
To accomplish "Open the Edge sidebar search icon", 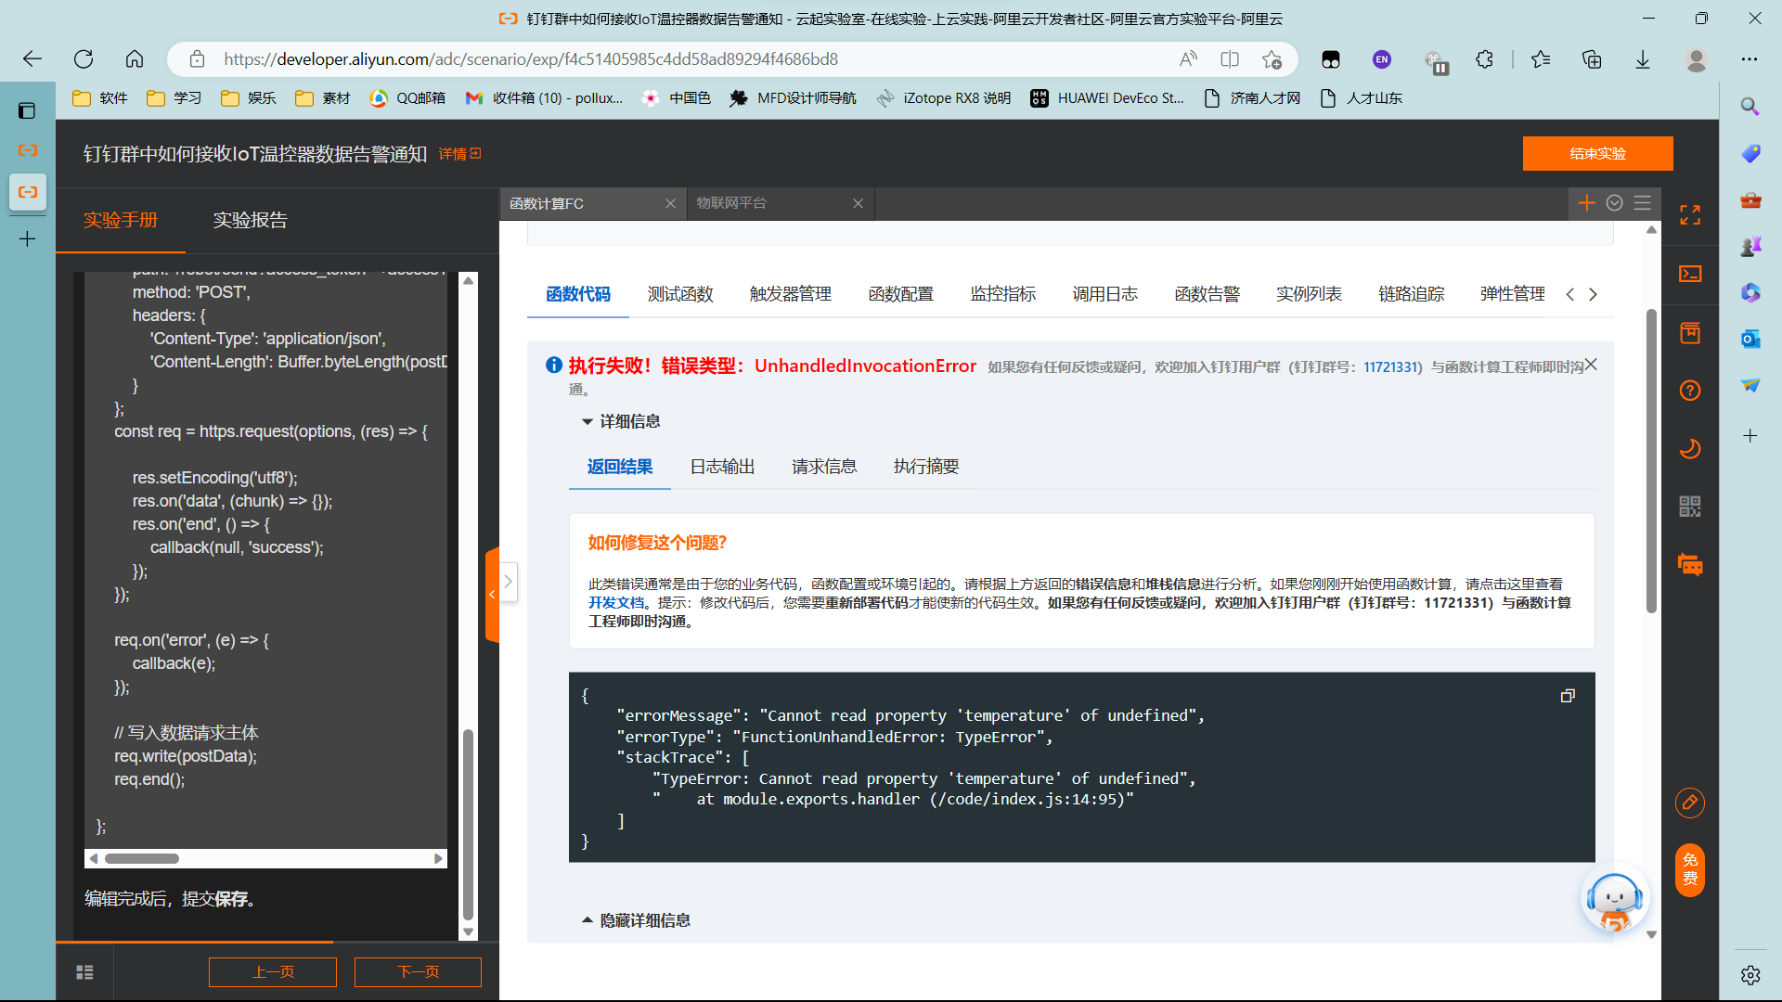I will point(1750,107).
